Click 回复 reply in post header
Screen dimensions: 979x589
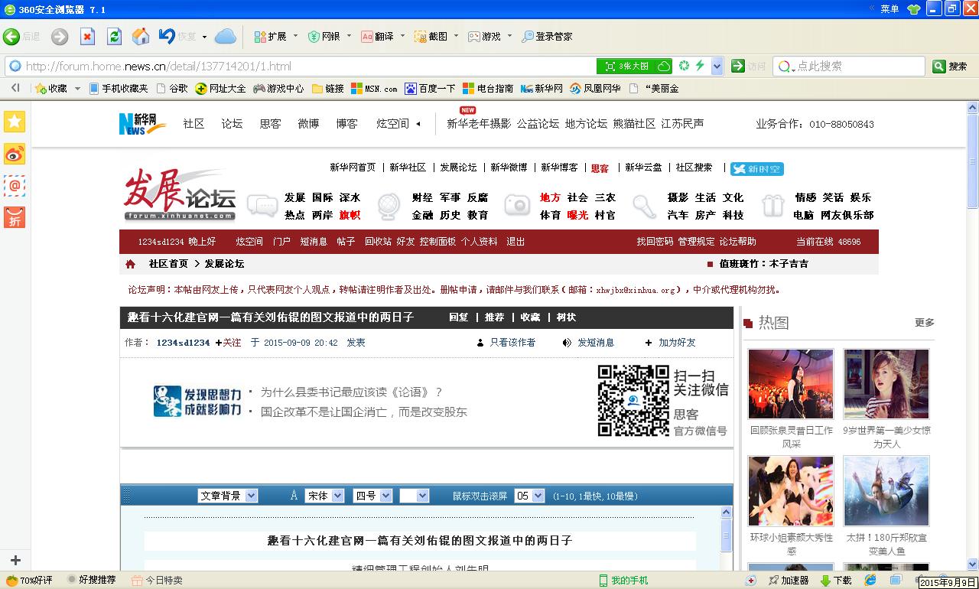pyautogui.click(x=458, y=317)
